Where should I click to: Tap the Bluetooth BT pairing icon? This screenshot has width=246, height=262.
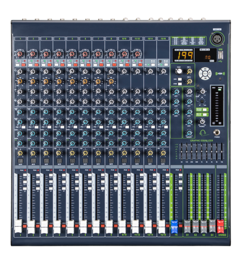tap(220, 73)
